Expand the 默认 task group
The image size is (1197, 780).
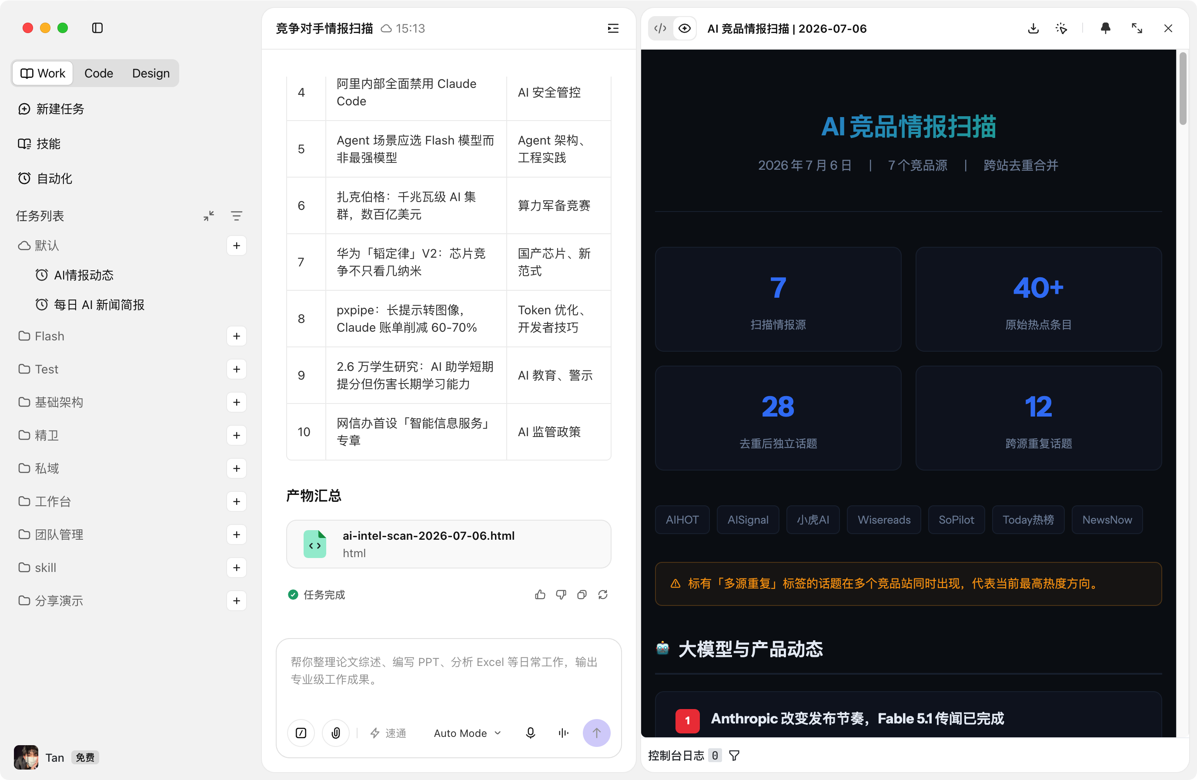(39, 245)
